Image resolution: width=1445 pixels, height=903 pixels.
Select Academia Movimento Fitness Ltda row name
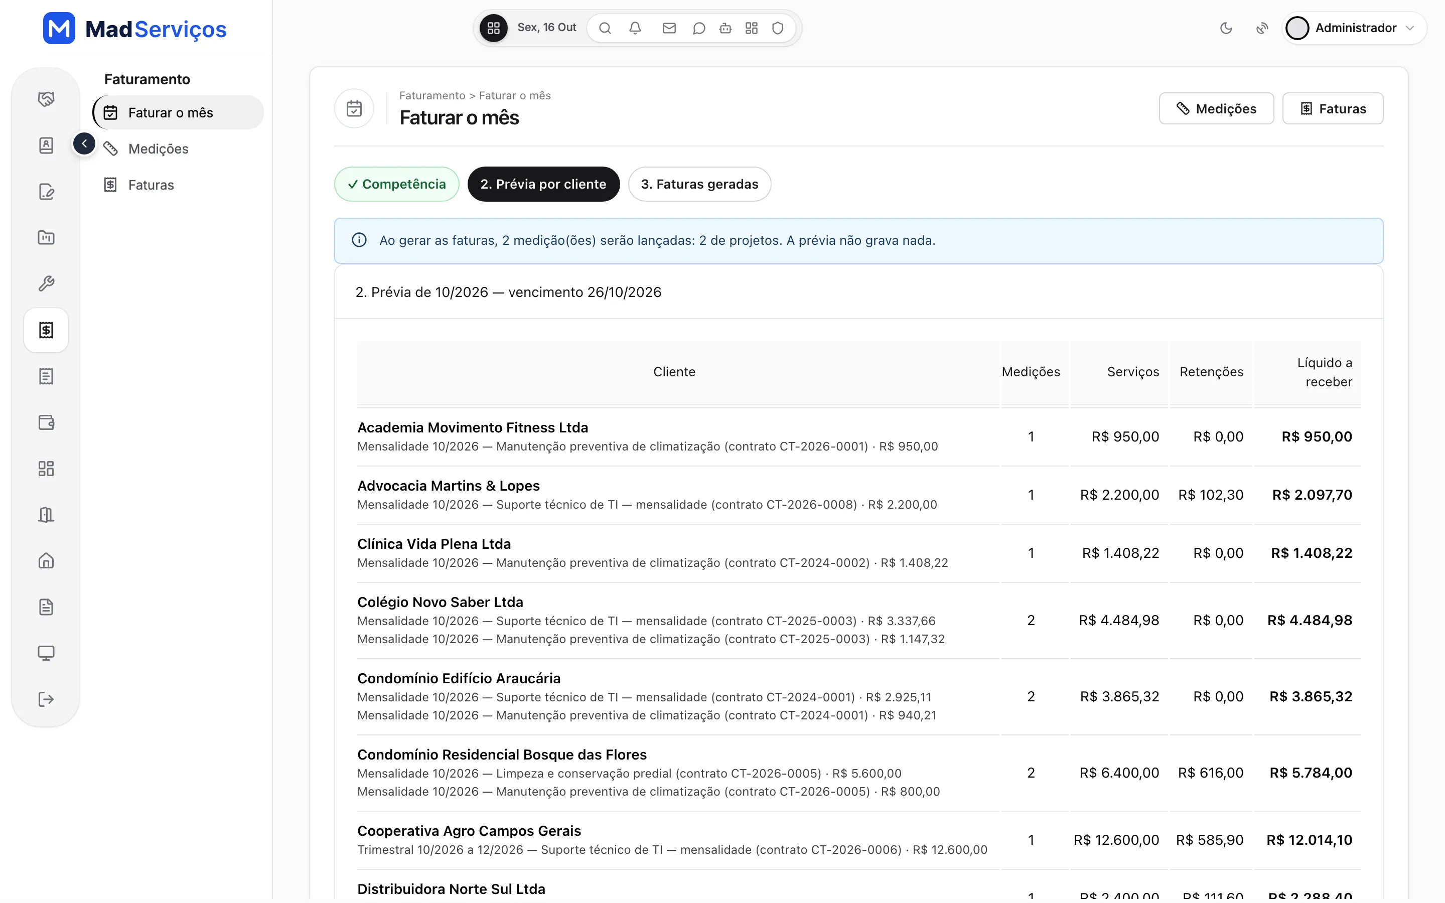[472, 427]
